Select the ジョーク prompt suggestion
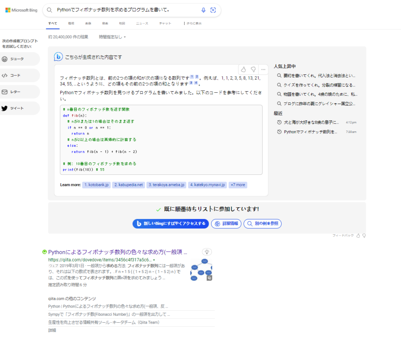This screenshot has width=401, height=338. click(20, 59)
